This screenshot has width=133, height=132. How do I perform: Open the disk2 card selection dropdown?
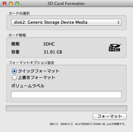click(66, 22)
